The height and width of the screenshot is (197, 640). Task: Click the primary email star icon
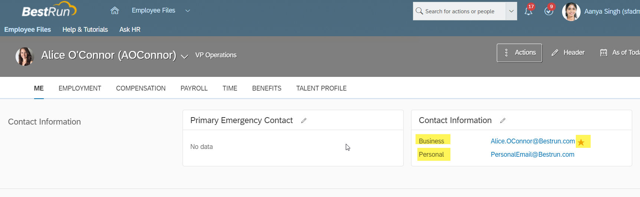coord(581,142)
